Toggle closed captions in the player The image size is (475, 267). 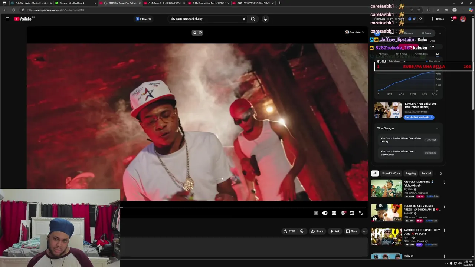point(334,213)
